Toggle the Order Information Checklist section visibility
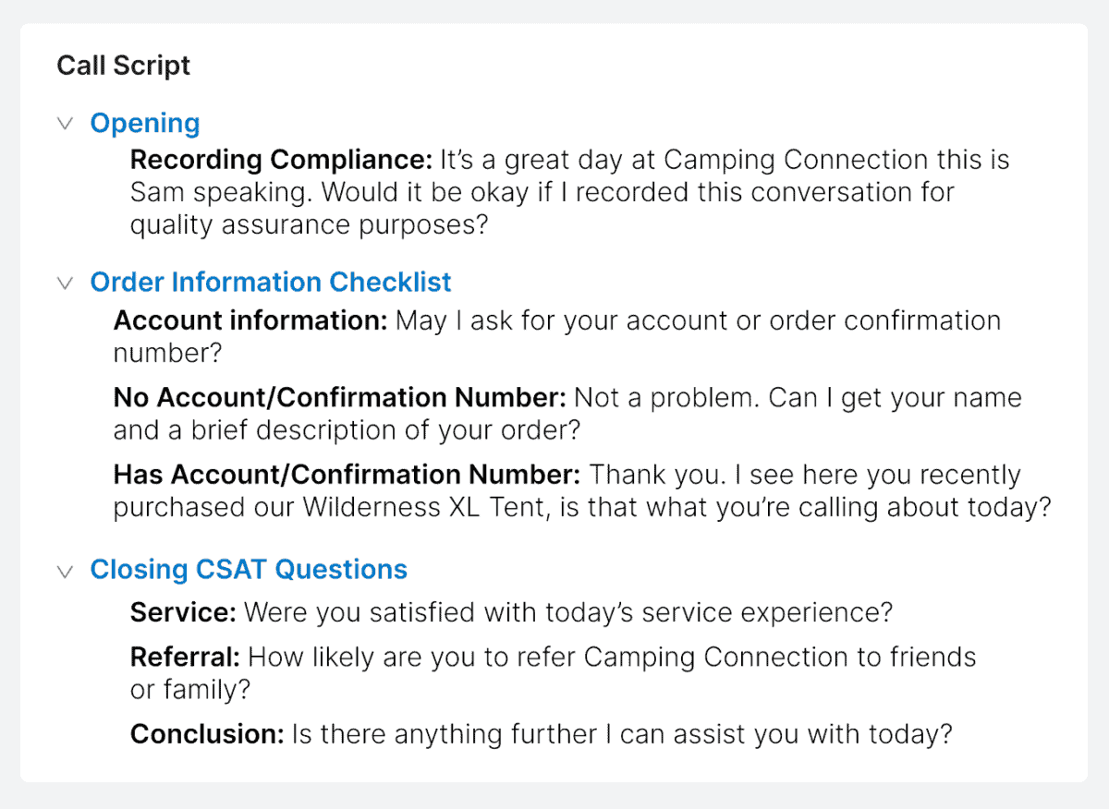 coord(65,283)
